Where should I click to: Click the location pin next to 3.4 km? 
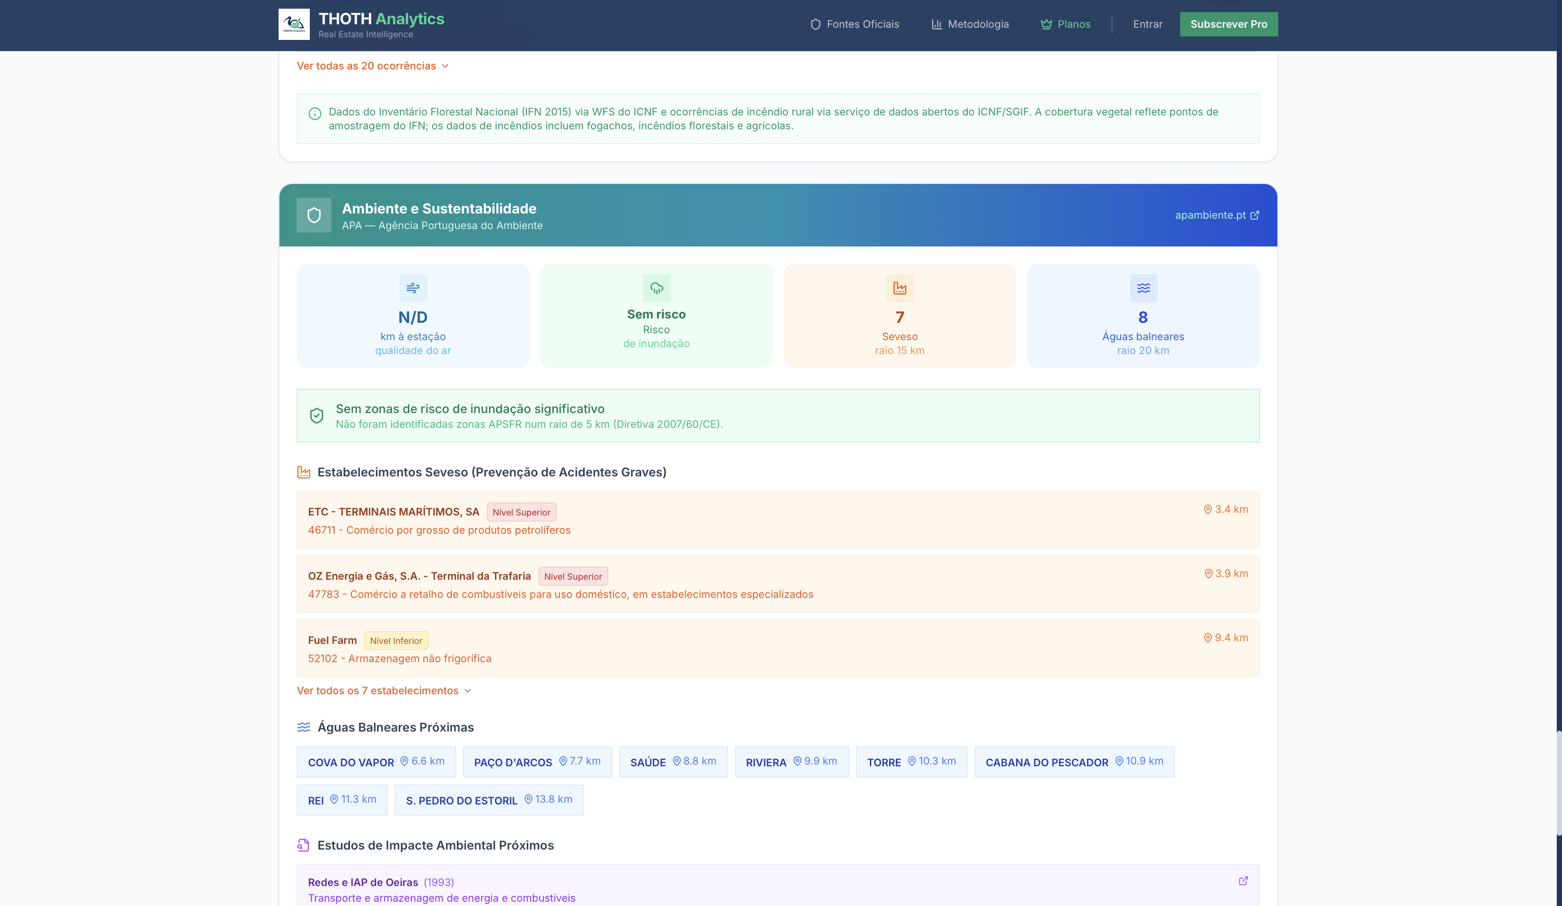[1208, 509]
